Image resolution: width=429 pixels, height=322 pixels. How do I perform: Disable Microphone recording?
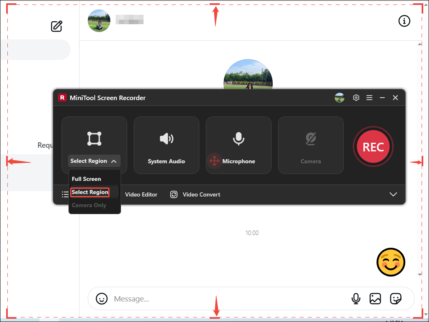pyautogui.click(x=238, y=145)
